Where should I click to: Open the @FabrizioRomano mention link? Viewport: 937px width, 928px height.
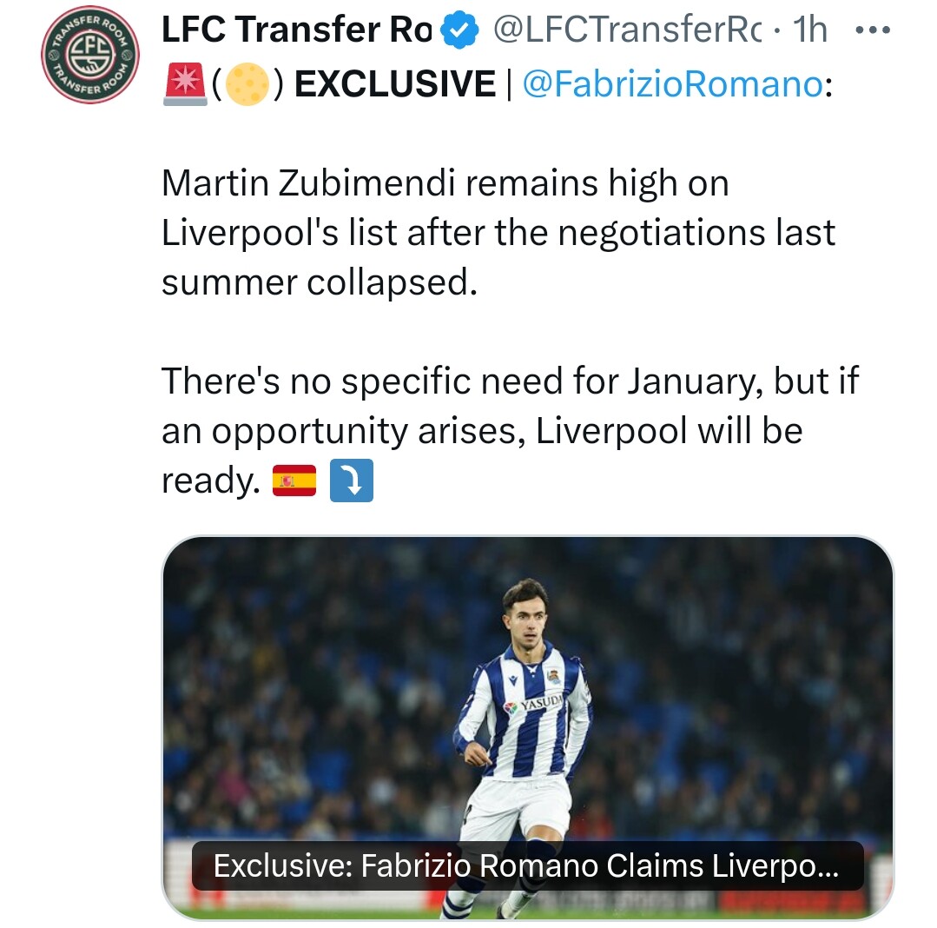click(674, 83)
